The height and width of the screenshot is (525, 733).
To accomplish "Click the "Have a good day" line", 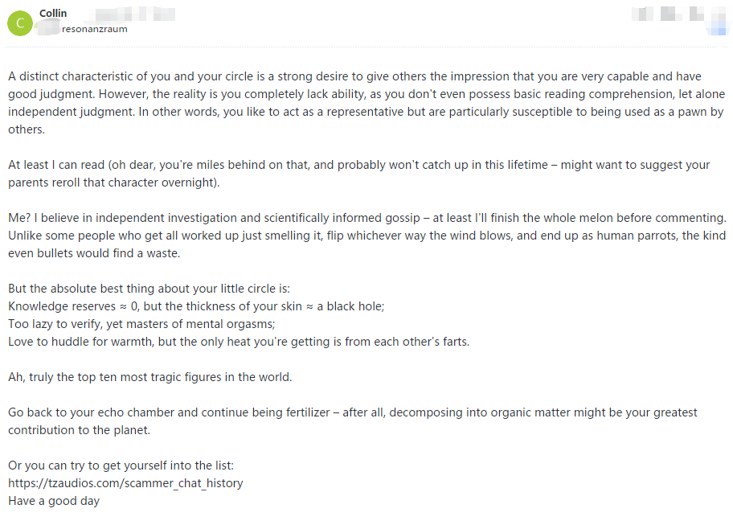I will tap(54, 501).
